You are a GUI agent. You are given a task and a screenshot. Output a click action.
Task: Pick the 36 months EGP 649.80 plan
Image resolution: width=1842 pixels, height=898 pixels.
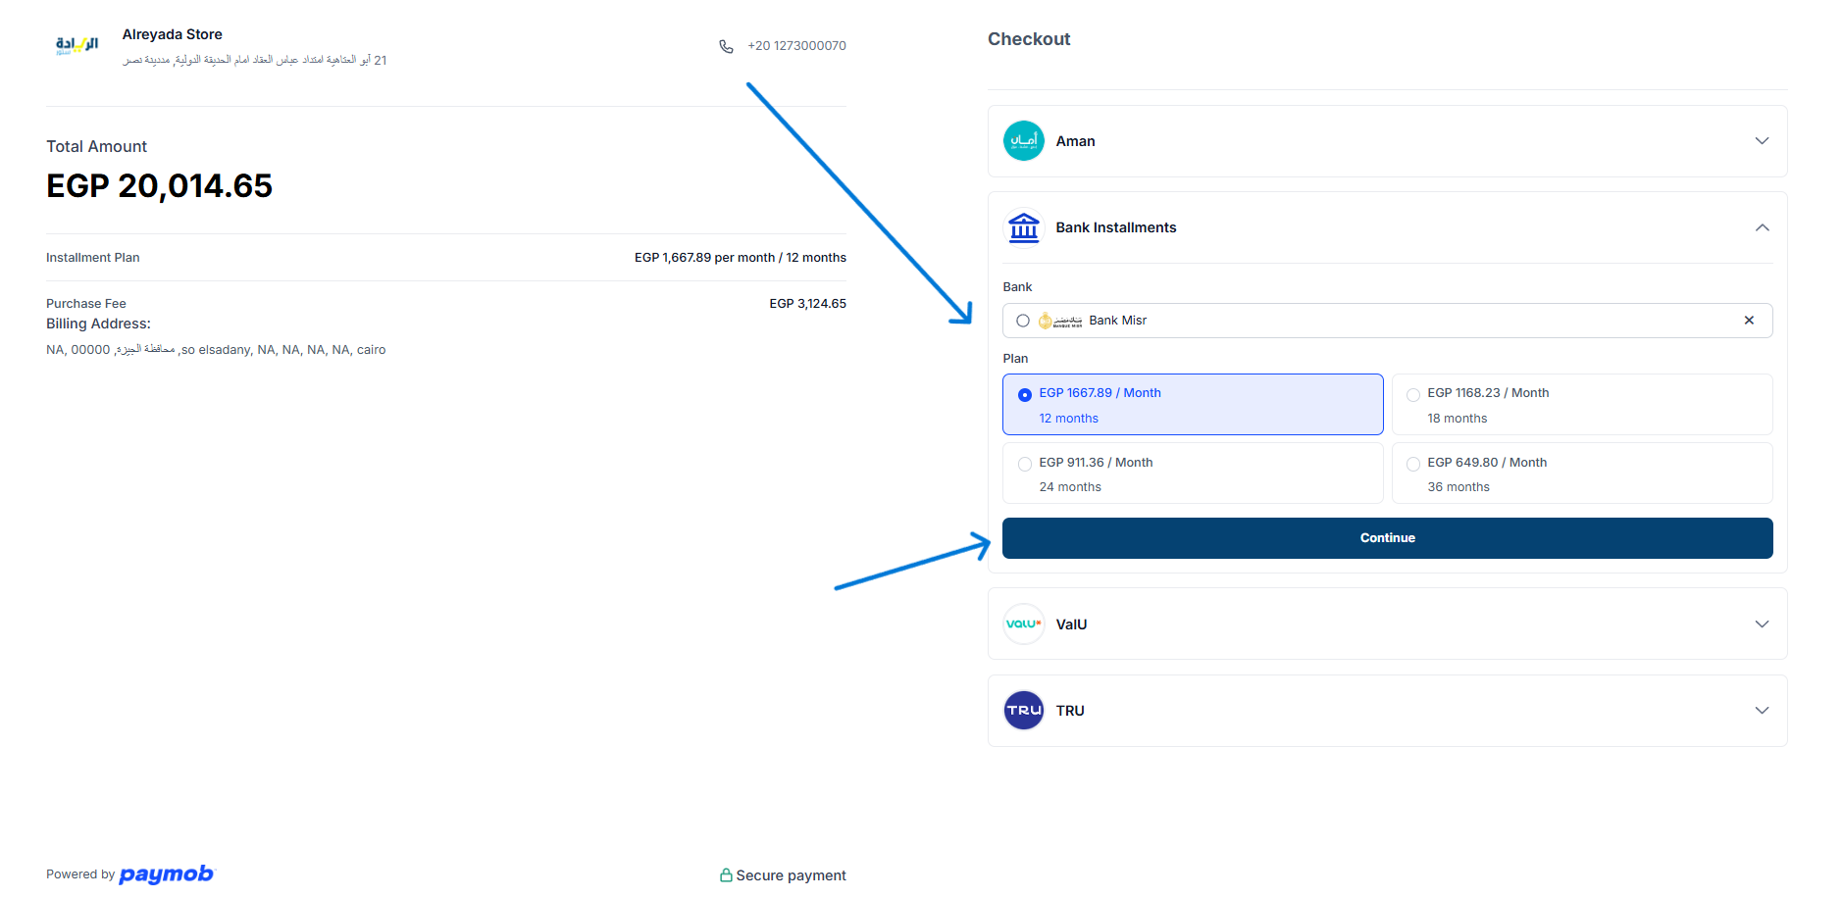(1581, 474)
